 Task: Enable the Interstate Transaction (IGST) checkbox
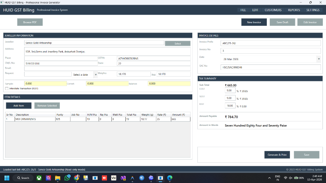(7, 88)
